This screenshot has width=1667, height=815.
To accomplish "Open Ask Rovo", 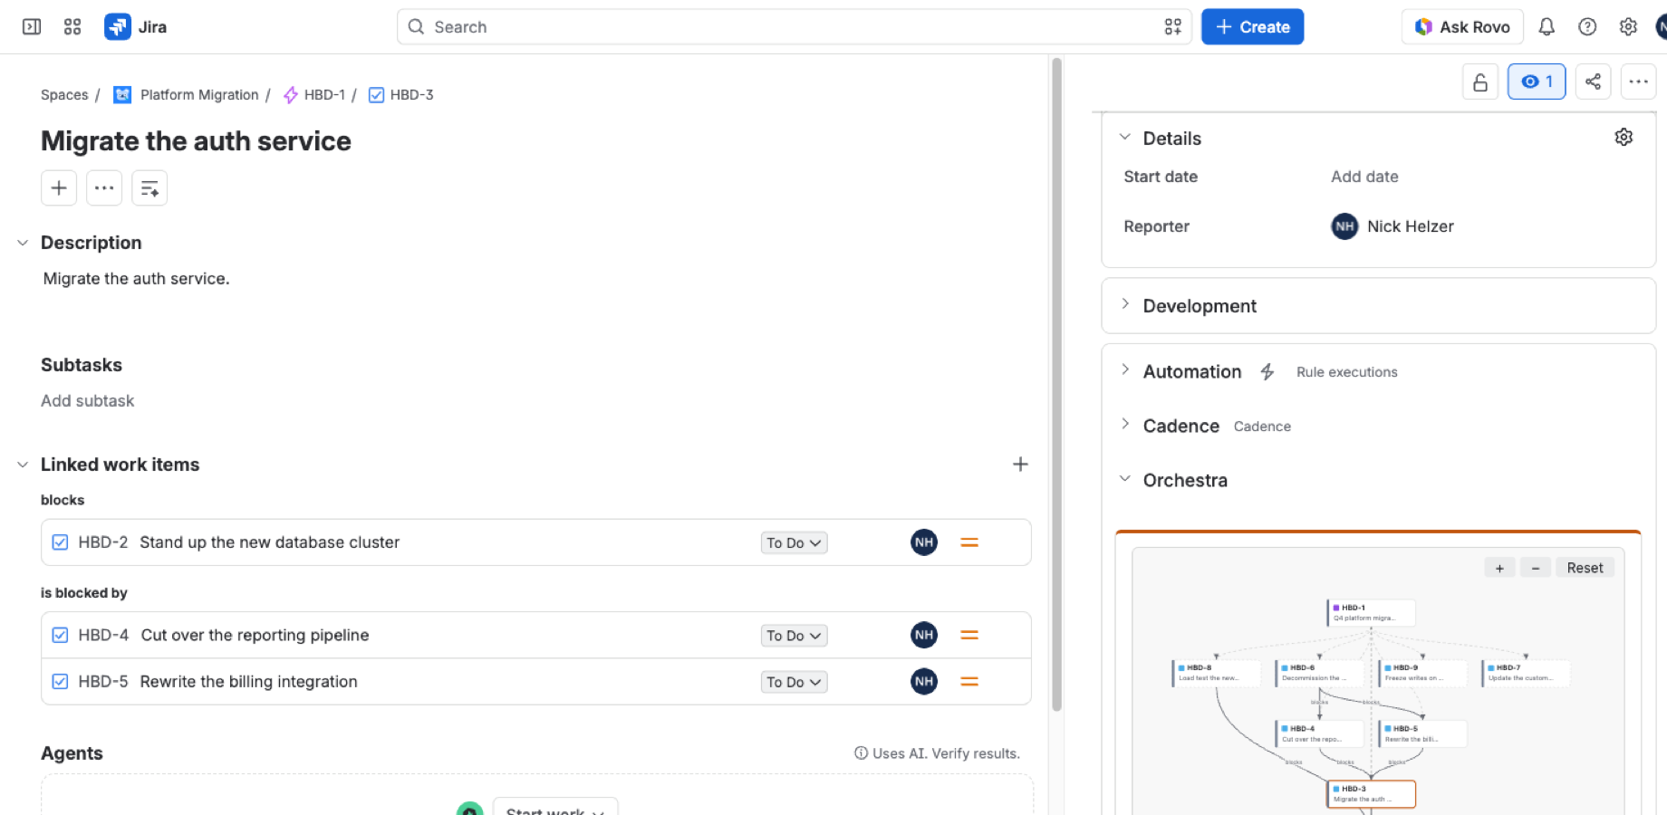I will pos(1462,27).
